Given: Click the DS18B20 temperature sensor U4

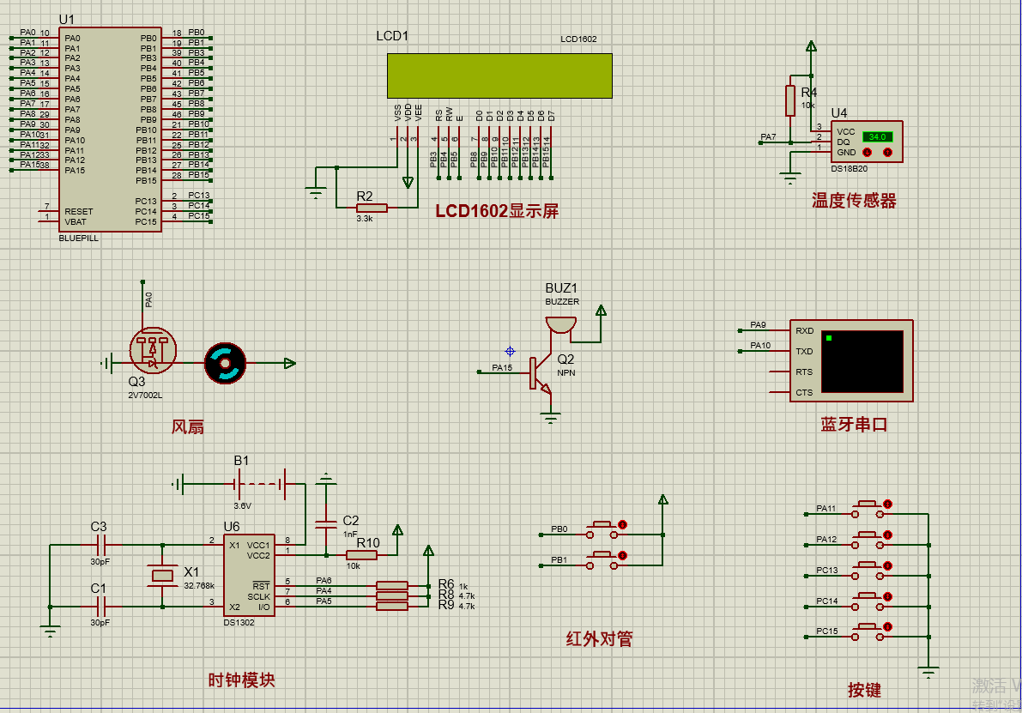Looking at the screenshot, I should tap(866, 142).
